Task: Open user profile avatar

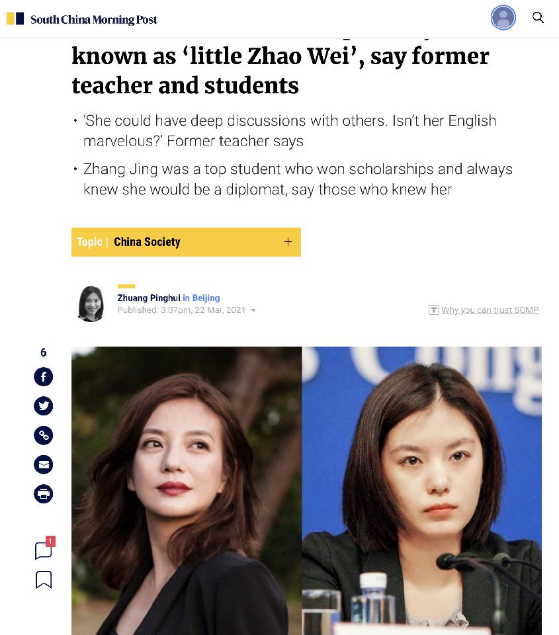Action: click(503, 17)
